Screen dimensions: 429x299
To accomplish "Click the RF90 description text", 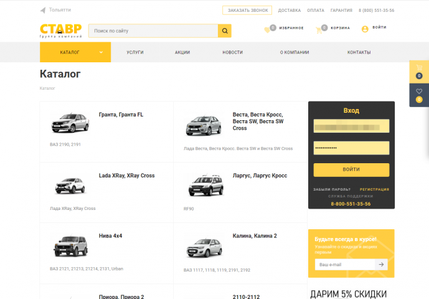I will 189,209.
